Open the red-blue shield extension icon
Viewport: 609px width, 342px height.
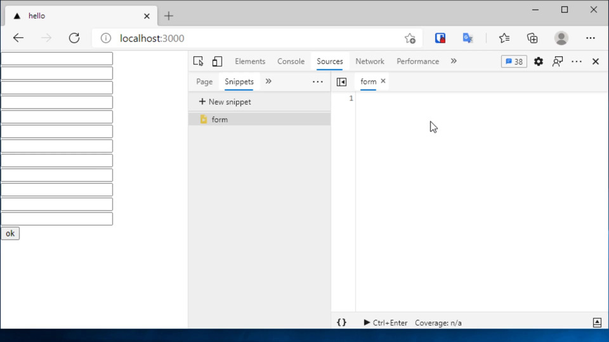[440, 38]
